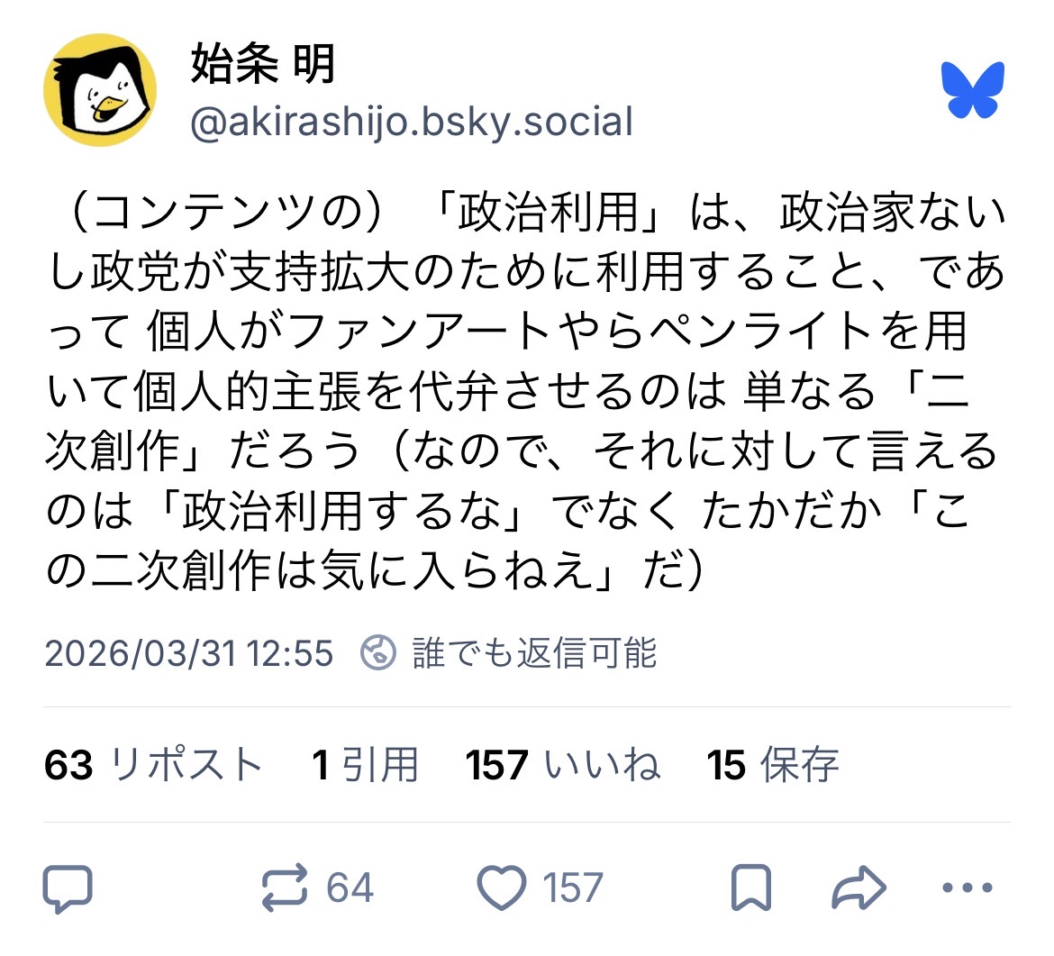Click the reply speech bubble icon
Screen dimensions: 1054x956
tap(68, 888)
